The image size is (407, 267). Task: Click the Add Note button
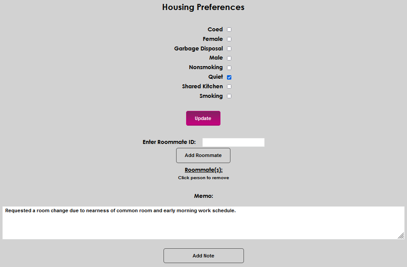[203, 255]
